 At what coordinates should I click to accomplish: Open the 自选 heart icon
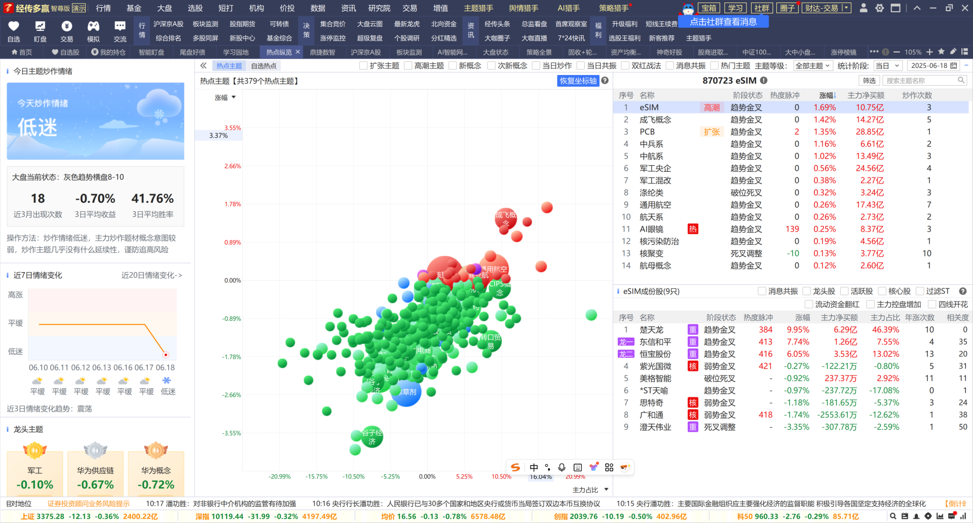click(14, 26)
